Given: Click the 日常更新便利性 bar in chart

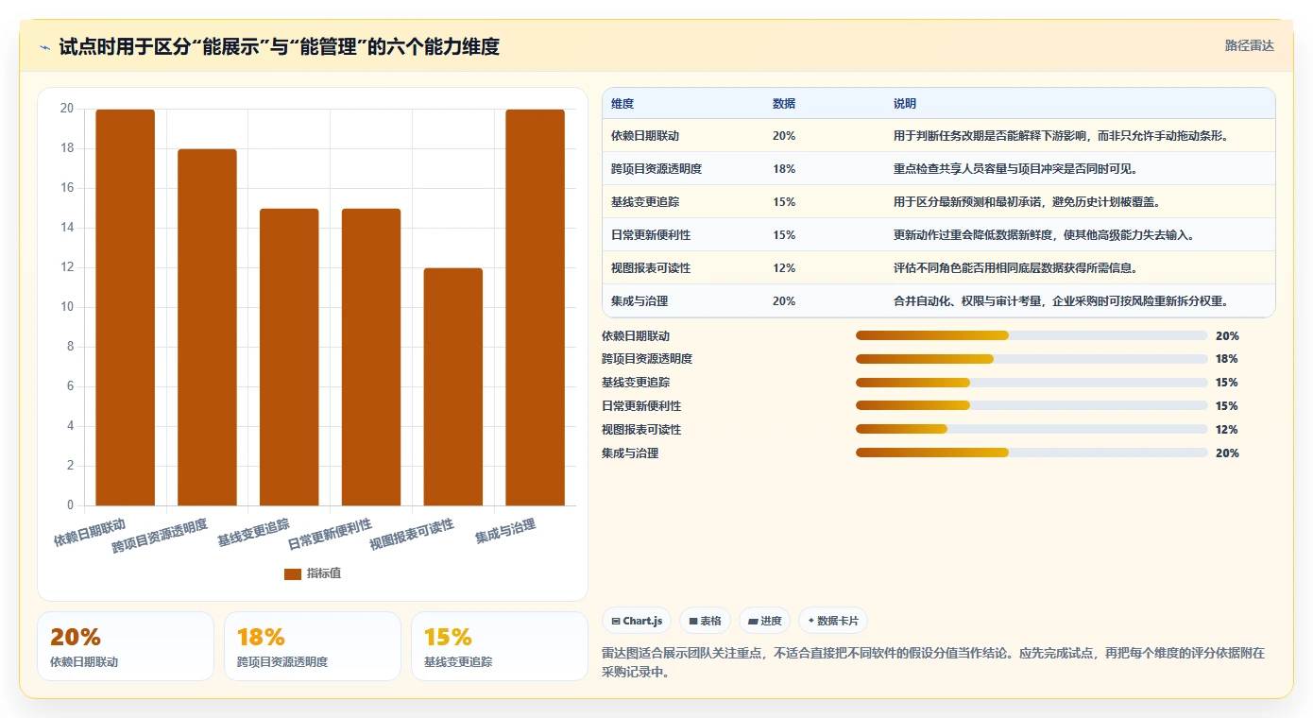Looking at the screenshot, I should (371, 357).
